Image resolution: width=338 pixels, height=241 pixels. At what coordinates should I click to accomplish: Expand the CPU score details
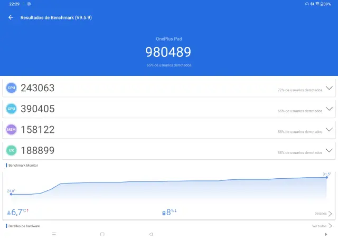[x=330, y=88]
